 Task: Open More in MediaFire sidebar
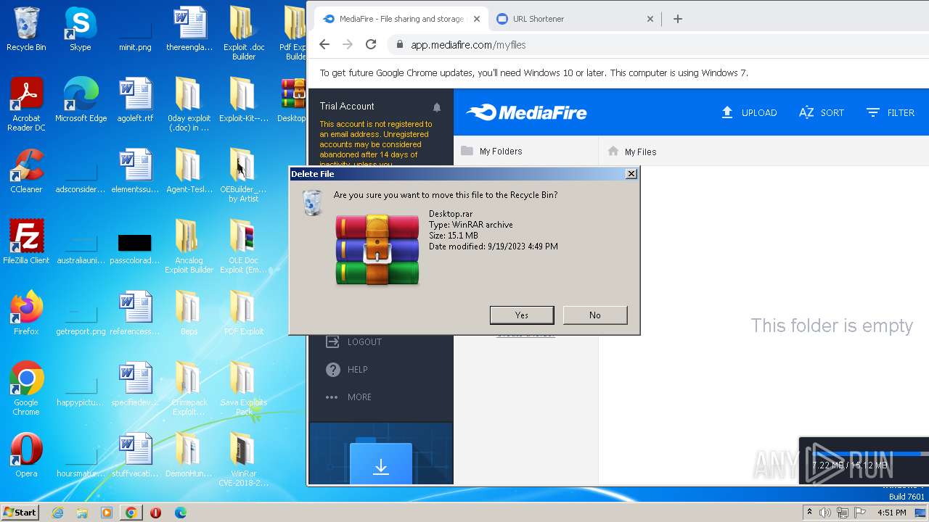click(x=348, y=397)
